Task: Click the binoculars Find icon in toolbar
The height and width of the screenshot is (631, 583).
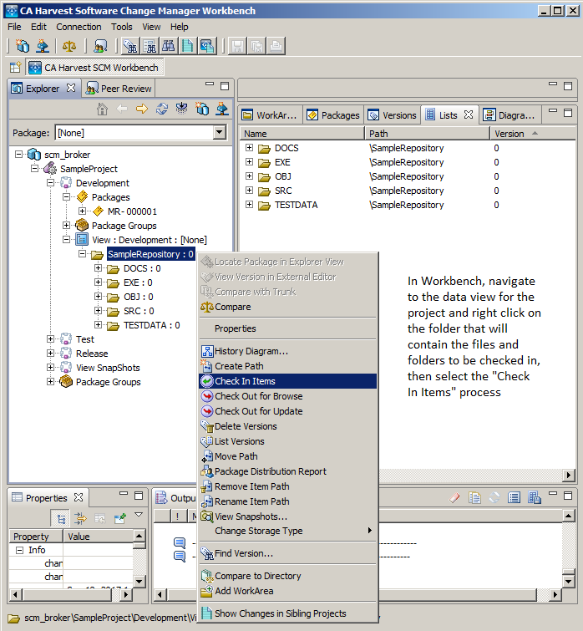Action: coord(170,46)
